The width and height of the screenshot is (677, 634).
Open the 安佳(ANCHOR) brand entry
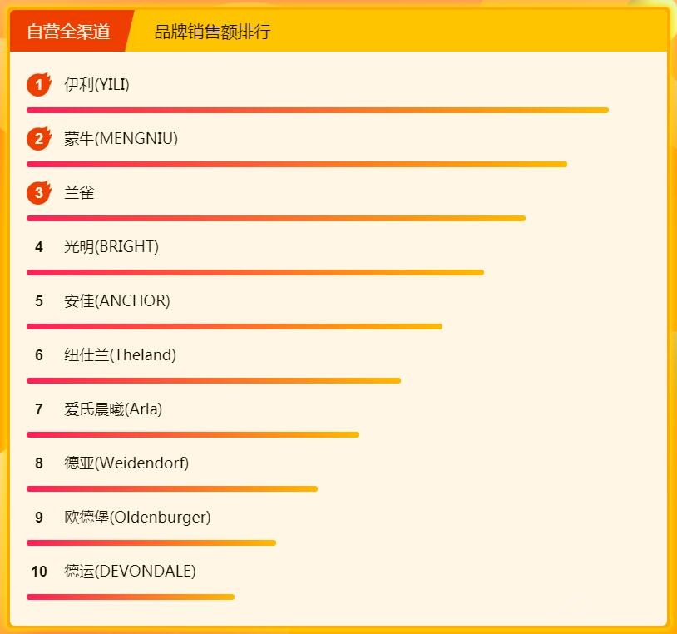coord(116,301)
